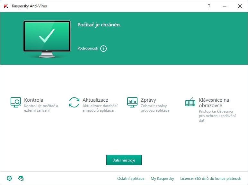Click 'Zobrazit zprávy provozu aplikace' description
248x185 pixels.
155,108
